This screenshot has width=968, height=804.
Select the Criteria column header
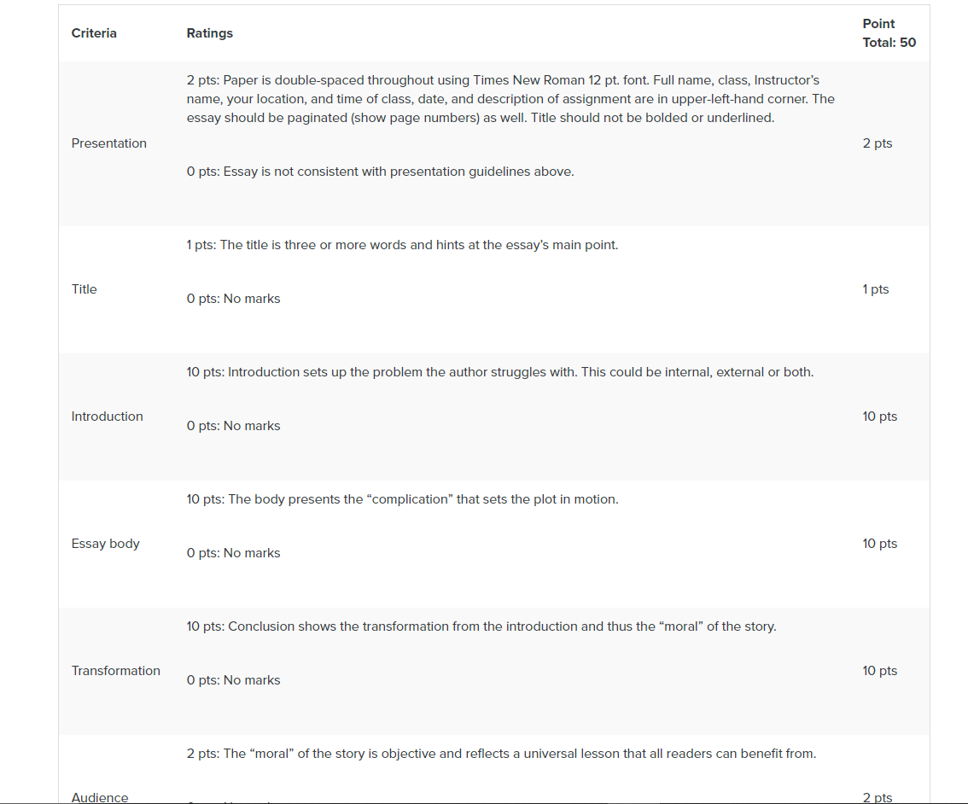[94, 33]
